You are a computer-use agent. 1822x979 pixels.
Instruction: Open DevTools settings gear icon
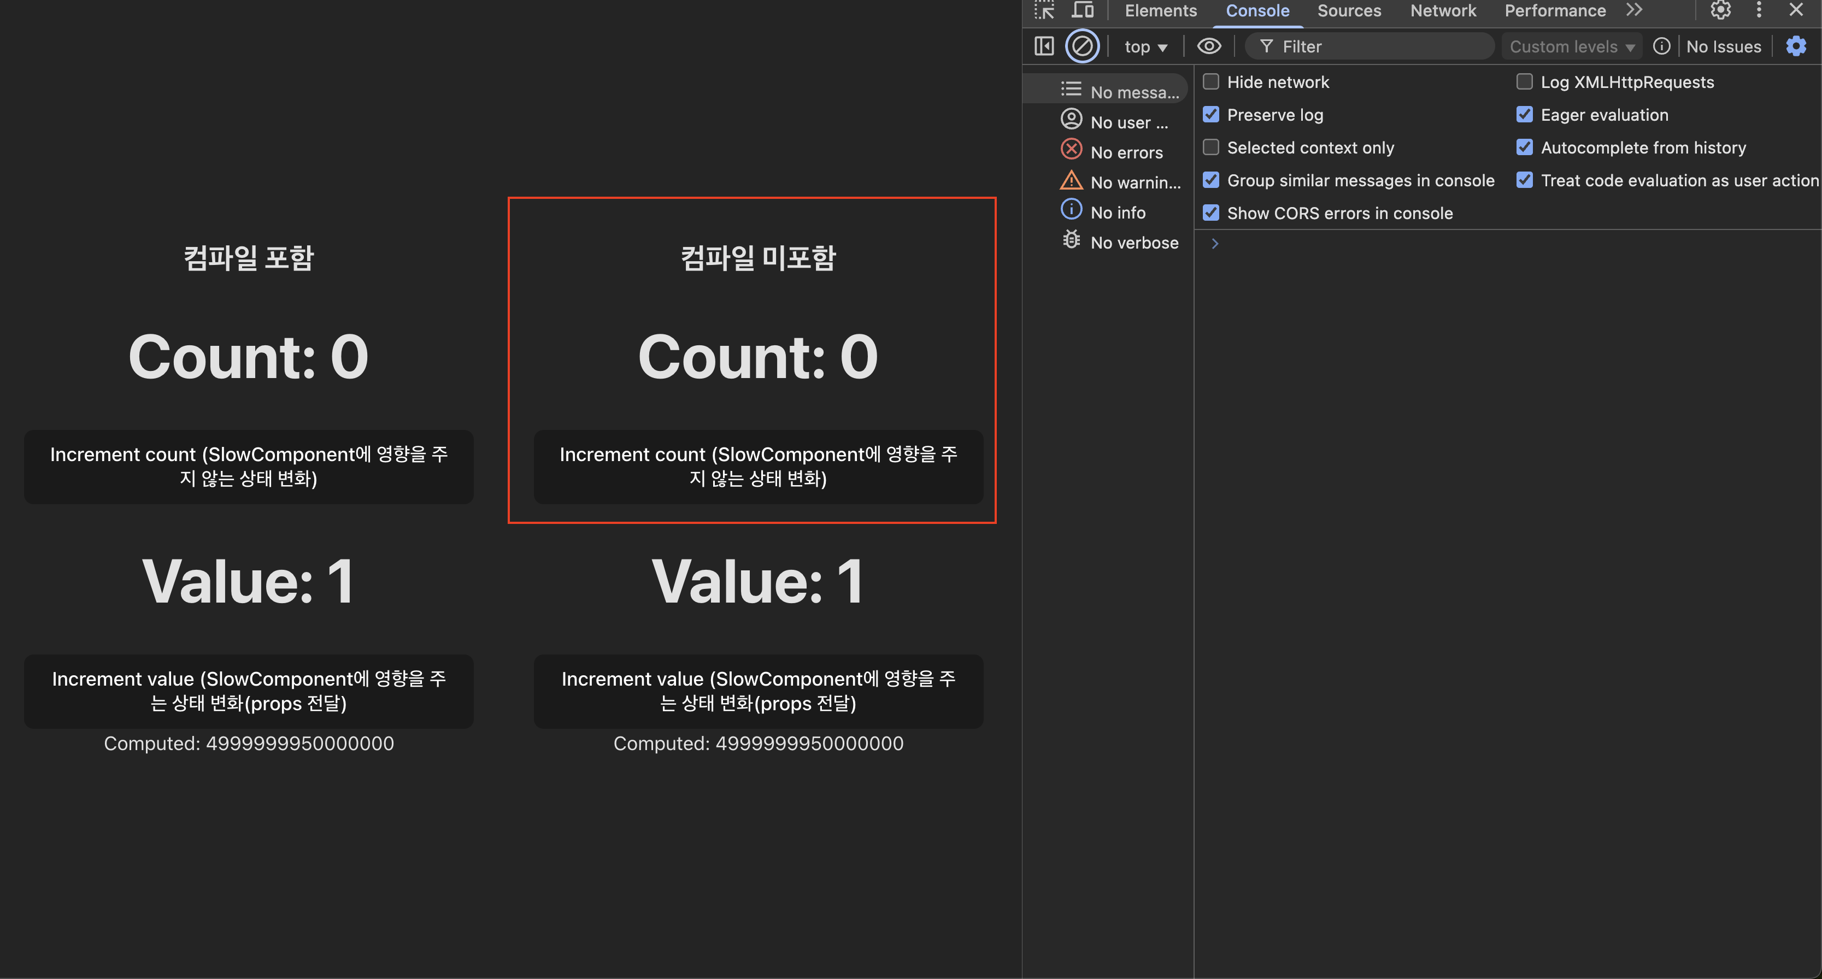click(1720, 10)
